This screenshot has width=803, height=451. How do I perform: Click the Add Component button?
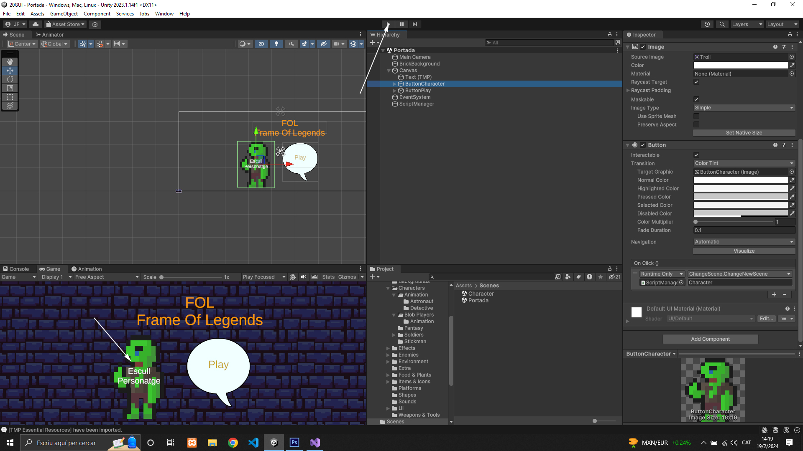(710, 339)
